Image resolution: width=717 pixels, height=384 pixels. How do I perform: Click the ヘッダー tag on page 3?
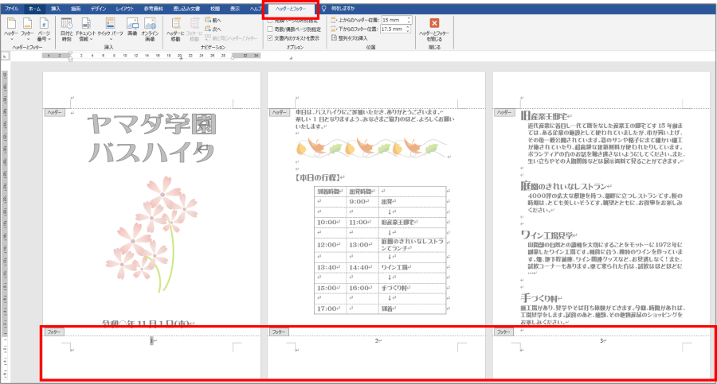coord(504,112)
